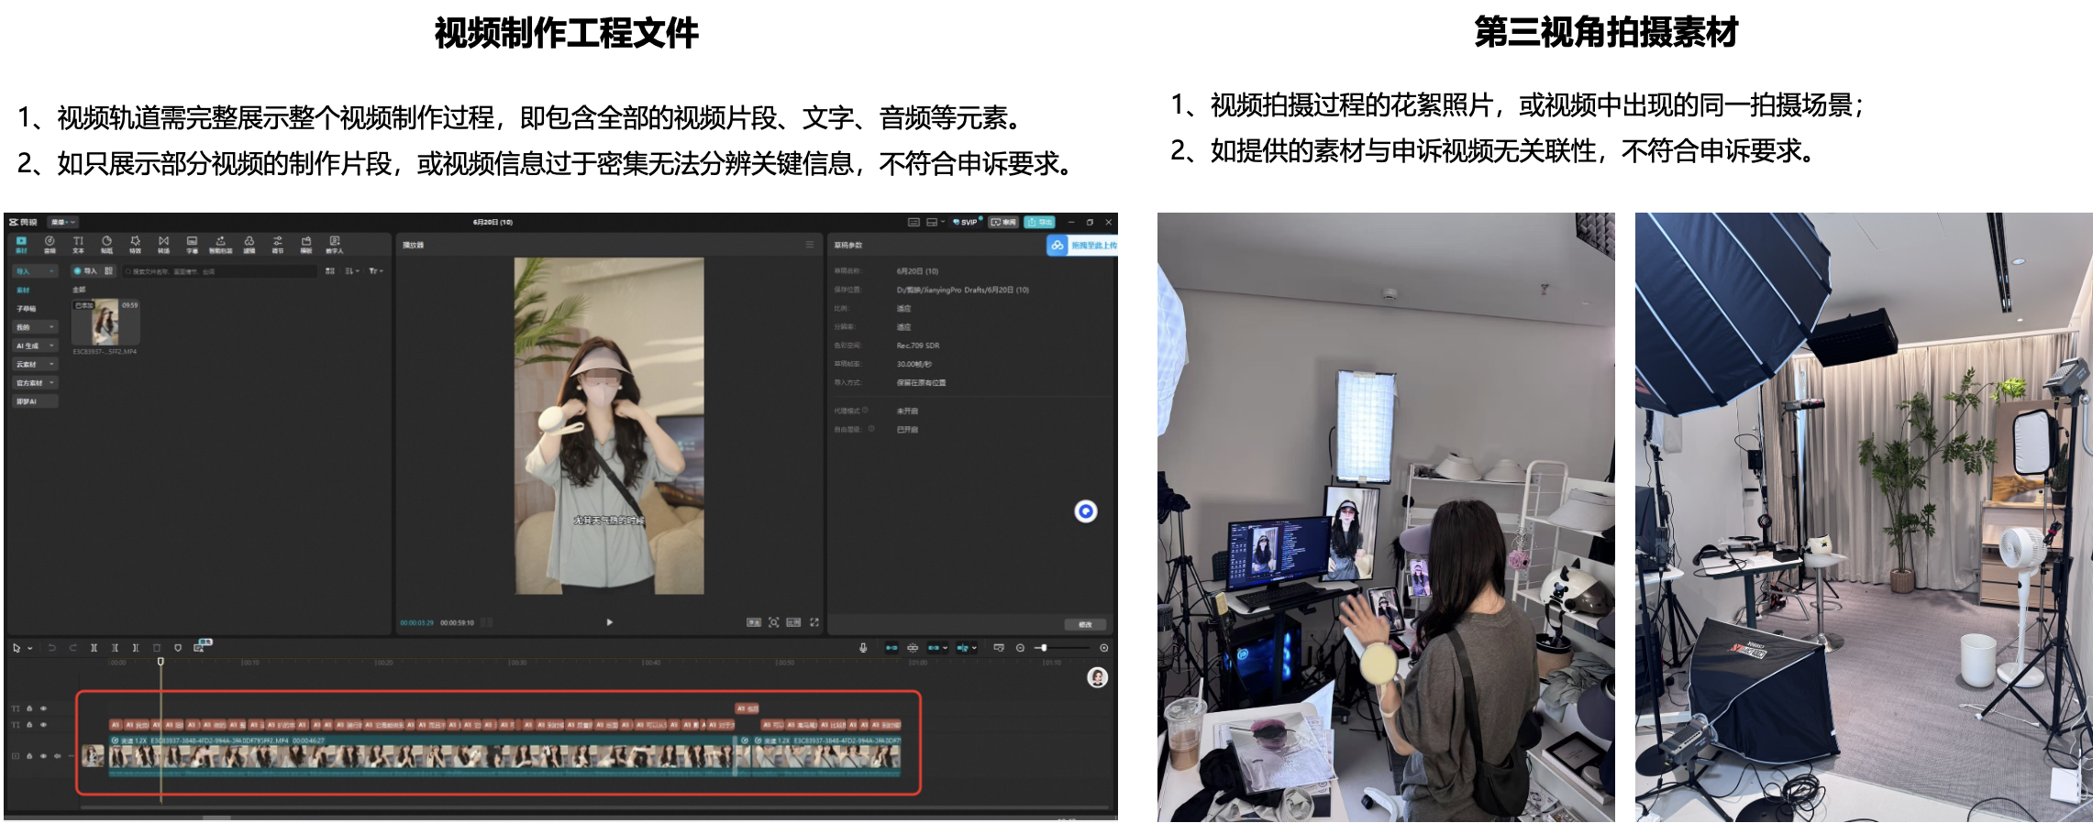Image resolution: width=2093 pixels, height=823 pixels.
Task: Select the 特效 (Effects) tool icon
Action: (135, 244)
